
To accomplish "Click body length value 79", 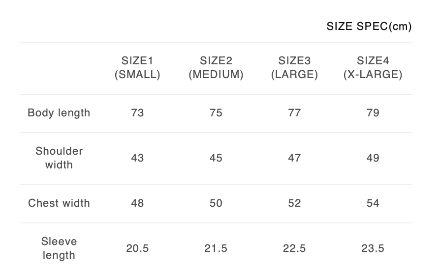I will click(x=373, y=113).
